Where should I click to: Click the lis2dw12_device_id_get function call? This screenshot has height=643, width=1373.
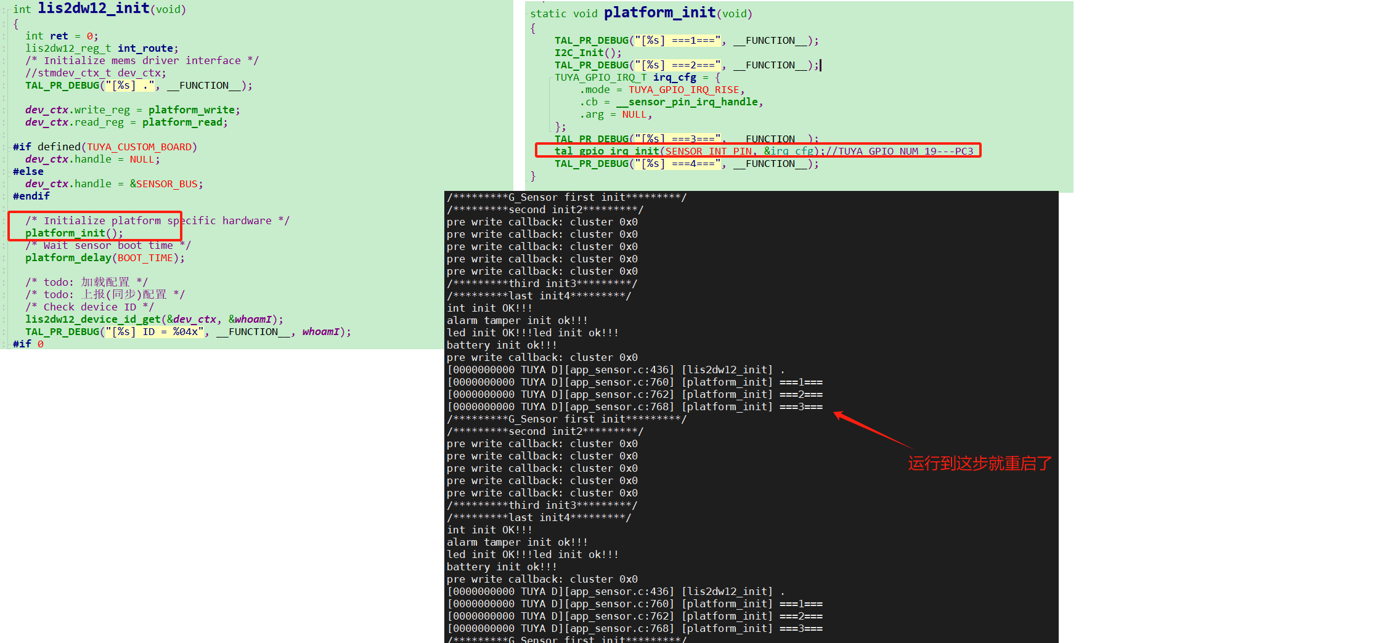(92, 319)
